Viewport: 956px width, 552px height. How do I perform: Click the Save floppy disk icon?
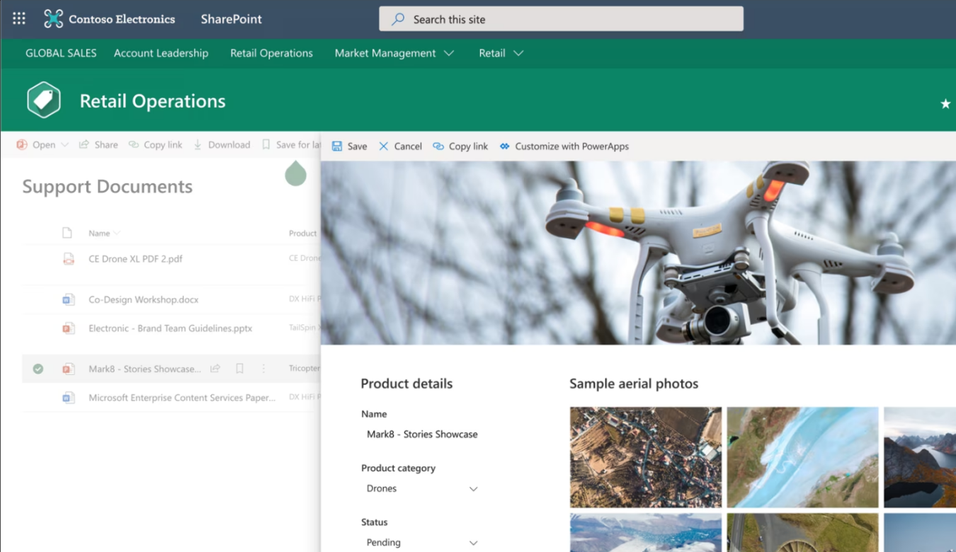(337, 146)
